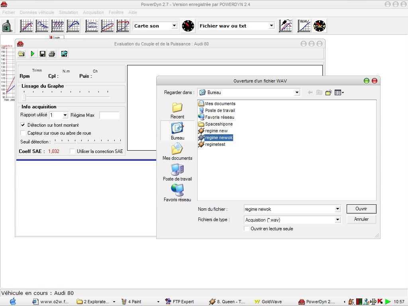
Task: Open the Fenêtre menu
Action: click(x=116, y=12)
